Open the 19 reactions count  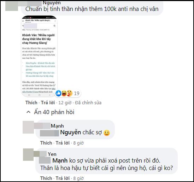77,93
